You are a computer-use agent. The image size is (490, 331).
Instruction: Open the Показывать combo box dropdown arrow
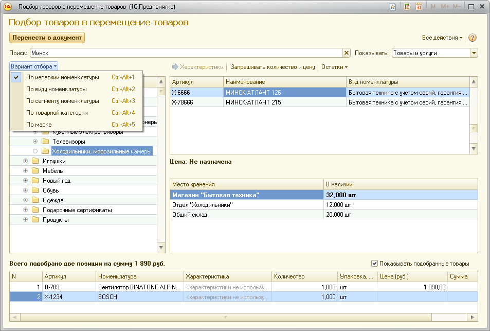474,53
